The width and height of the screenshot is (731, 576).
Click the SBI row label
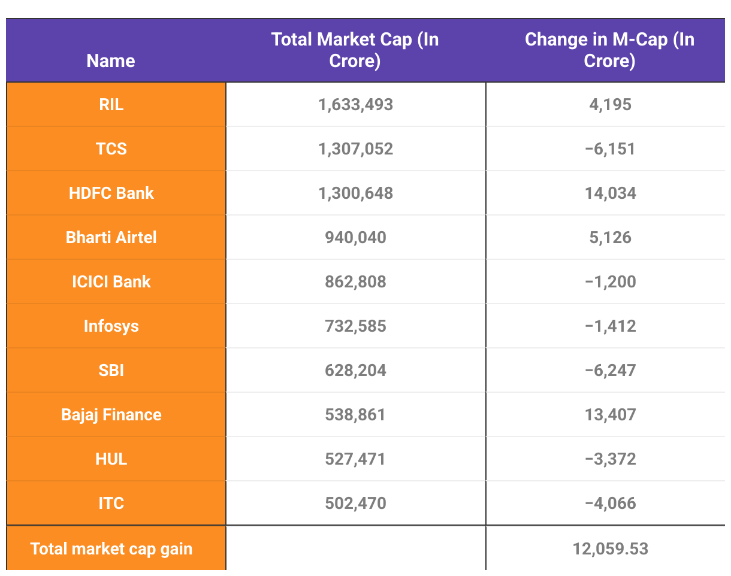point(111,371)
